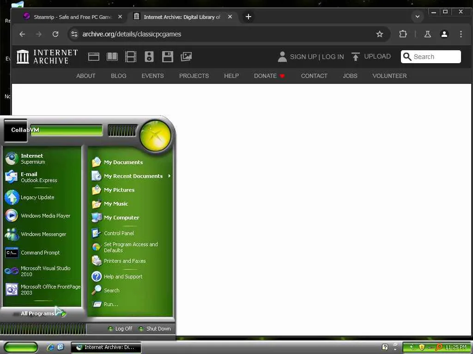The image size is (473, 354).
Task: Focus the Internet Archive search field
Action: click(431, 57)
